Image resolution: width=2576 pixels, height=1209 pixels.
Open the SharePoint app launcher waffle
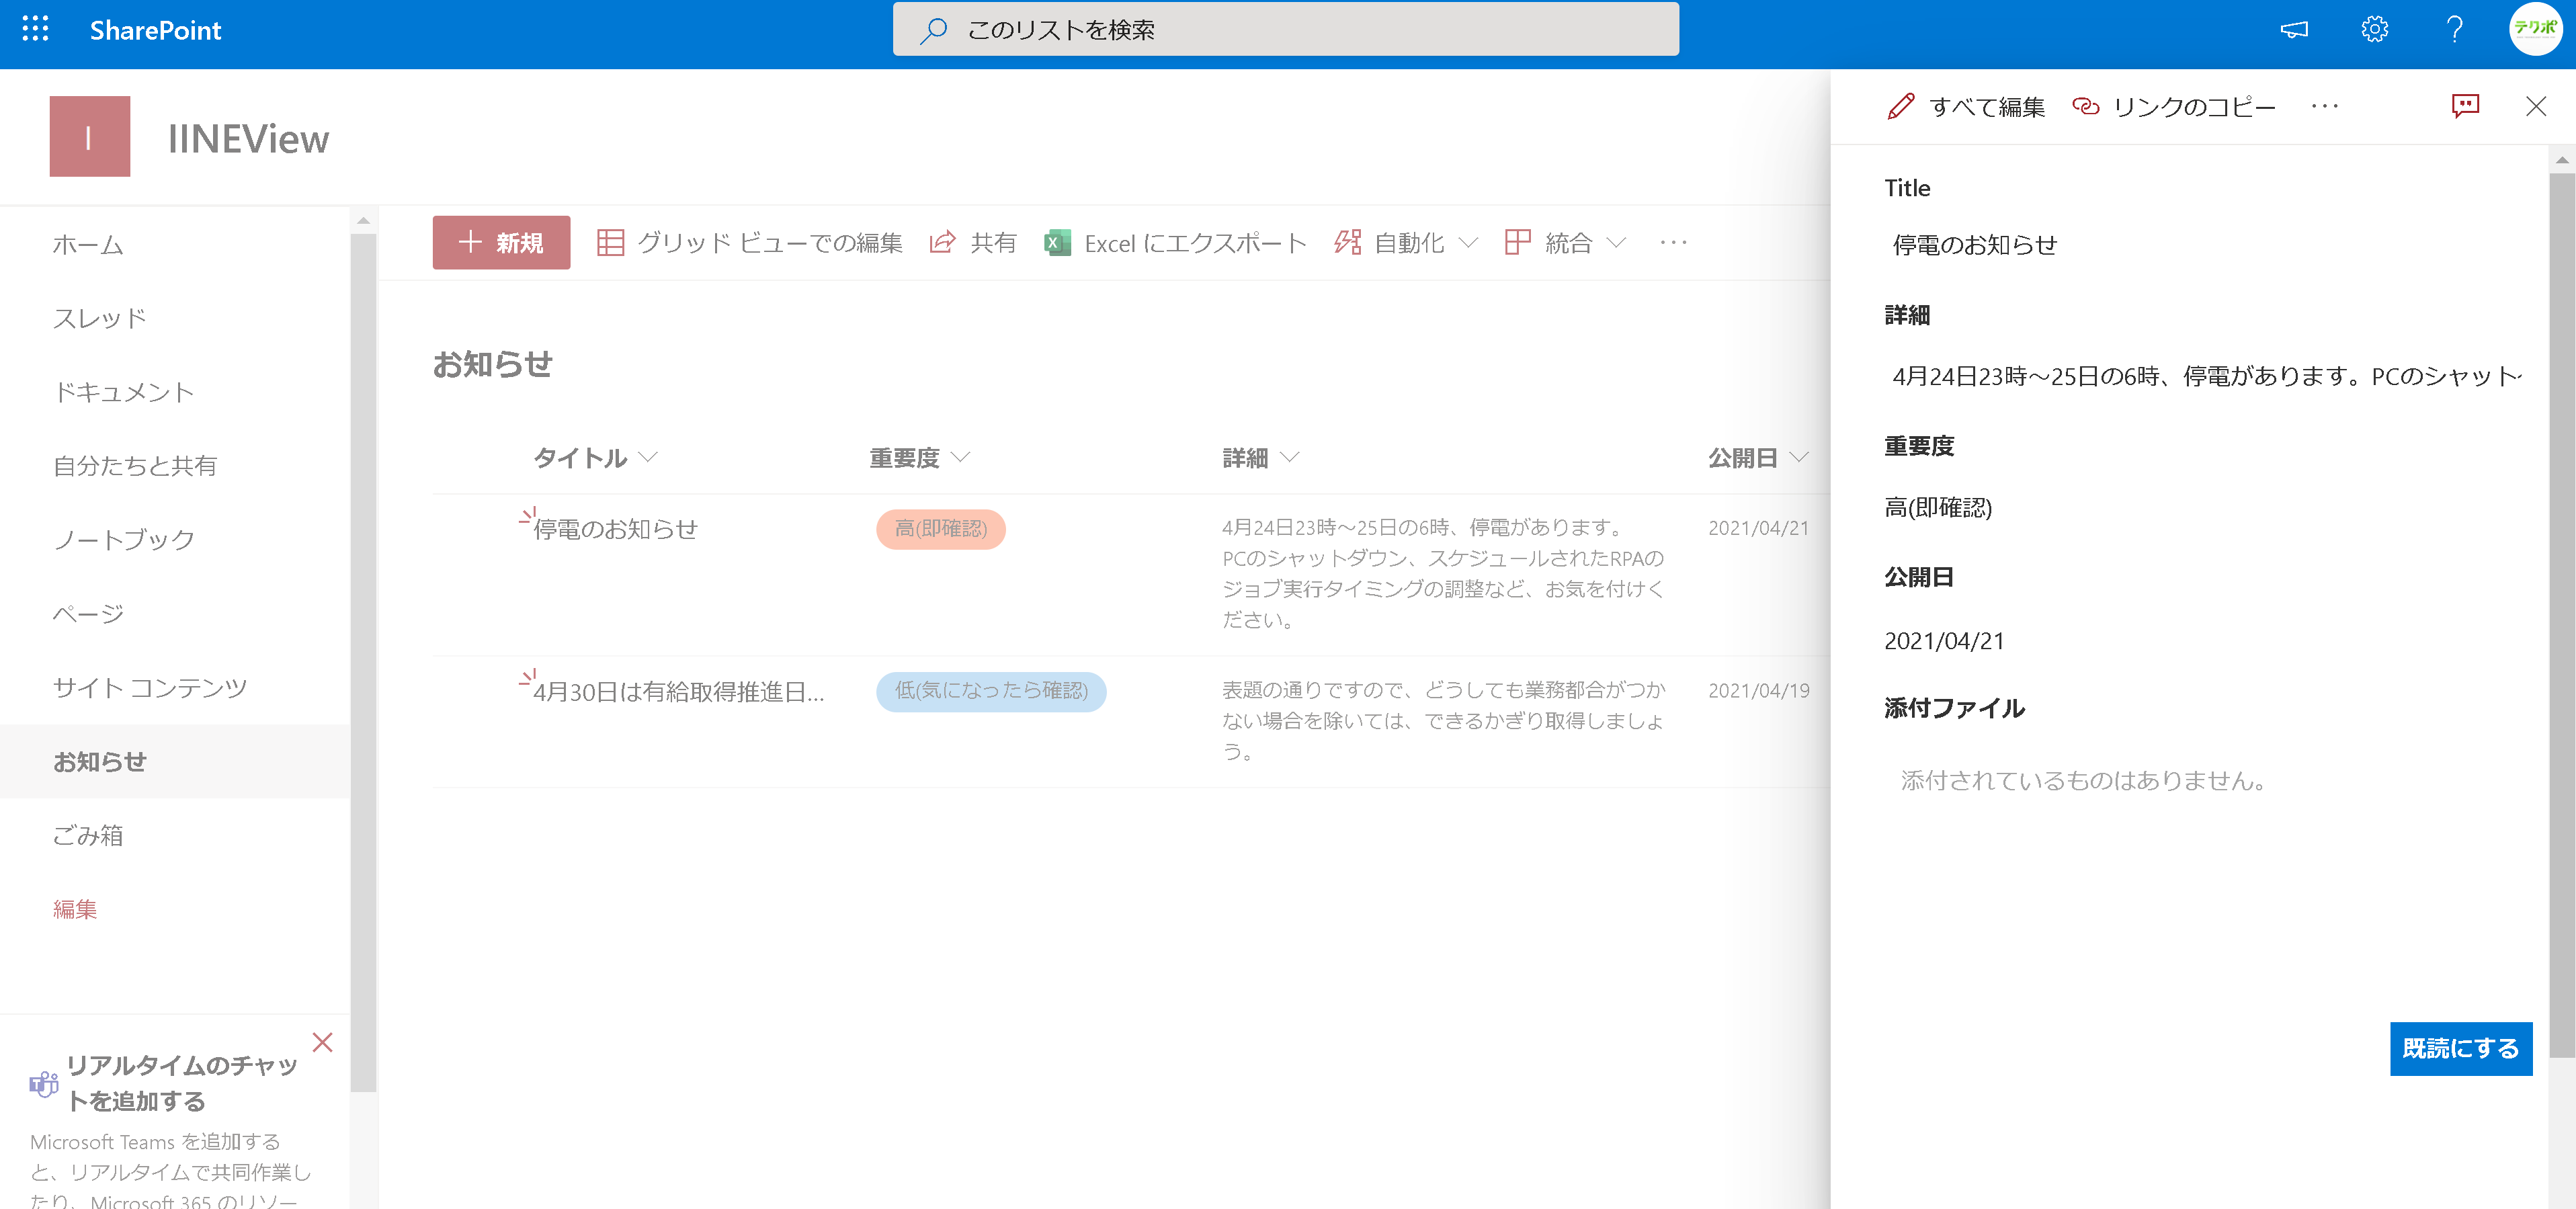click(x=35, y=29)
